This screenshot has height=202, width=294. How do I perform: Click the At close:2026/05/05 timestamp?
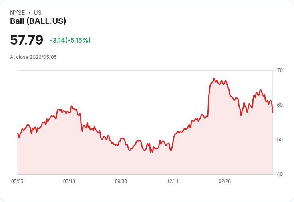point(34,57)
